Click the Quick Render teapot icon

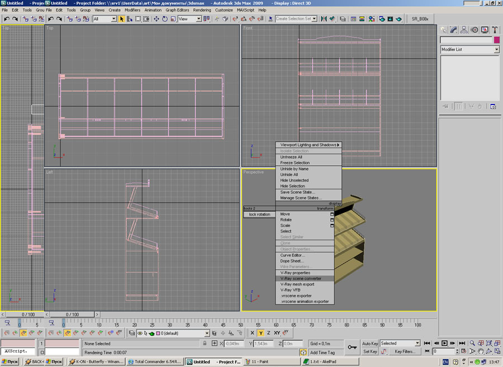click(x=398, y=19)
